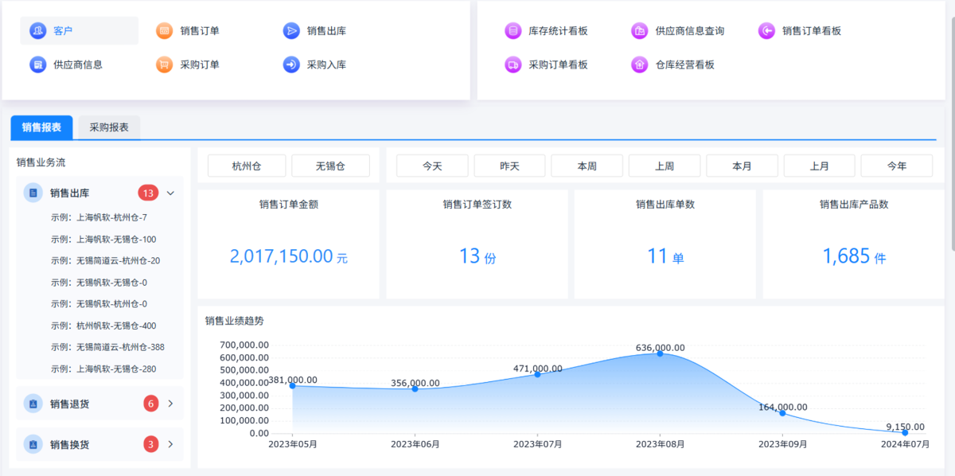
Task: Collapse the 销售出库 list chevron
Action: point(170,193)
